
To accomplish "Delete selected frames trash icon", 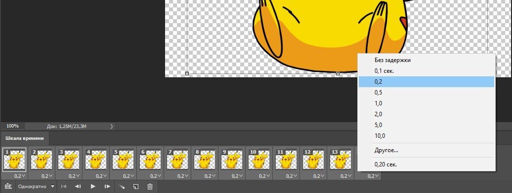I will (150, 187).
